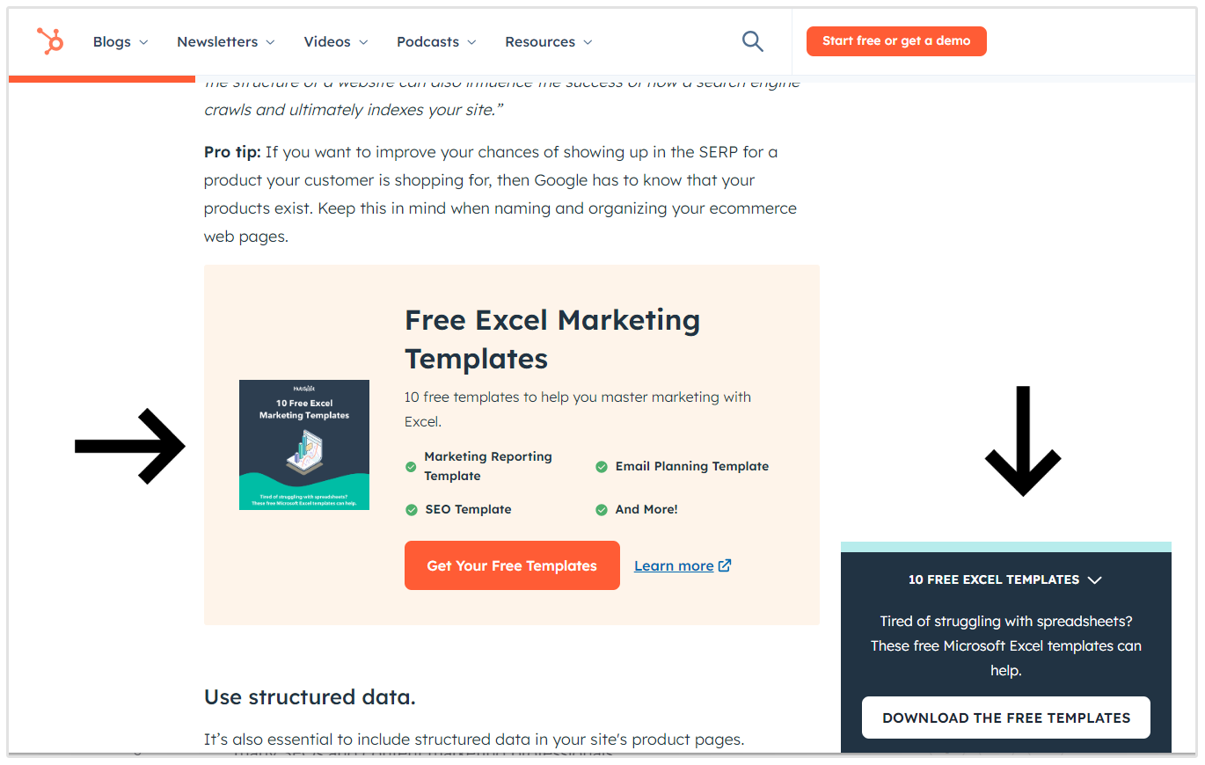The image size is (1205, 765).
Task: Expand the chevron next to Newsletters
Action: [x=270, y=42]
